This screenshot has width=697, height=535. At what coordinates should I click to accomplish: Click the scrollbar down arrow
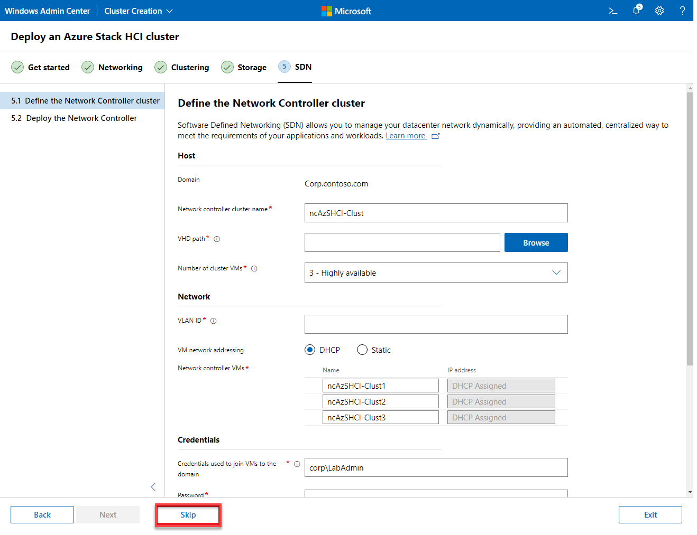tap(690, 492)
